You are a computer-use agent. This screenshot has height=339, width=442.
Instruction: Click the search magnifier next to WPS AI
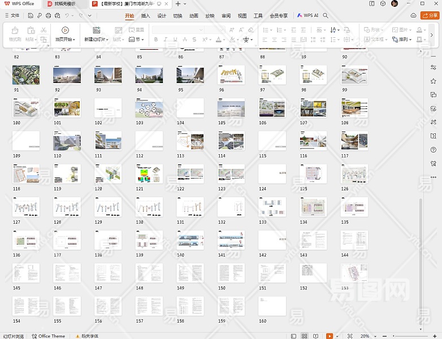[x=326, y=16]
